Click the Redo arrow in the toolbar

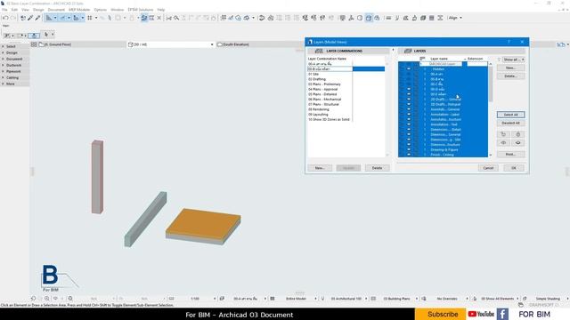13,18
